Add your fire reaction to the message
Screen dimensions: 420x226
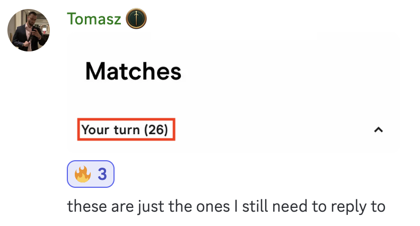point(91,174)
